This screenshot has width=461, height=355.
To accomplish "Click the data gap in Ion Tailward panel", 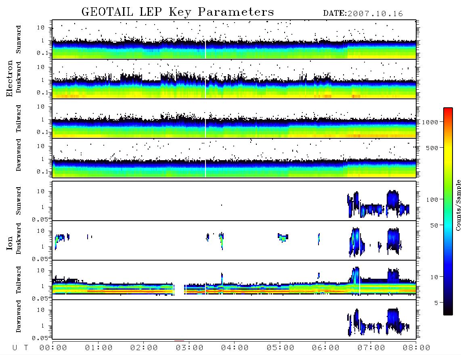I will point(179,290).
